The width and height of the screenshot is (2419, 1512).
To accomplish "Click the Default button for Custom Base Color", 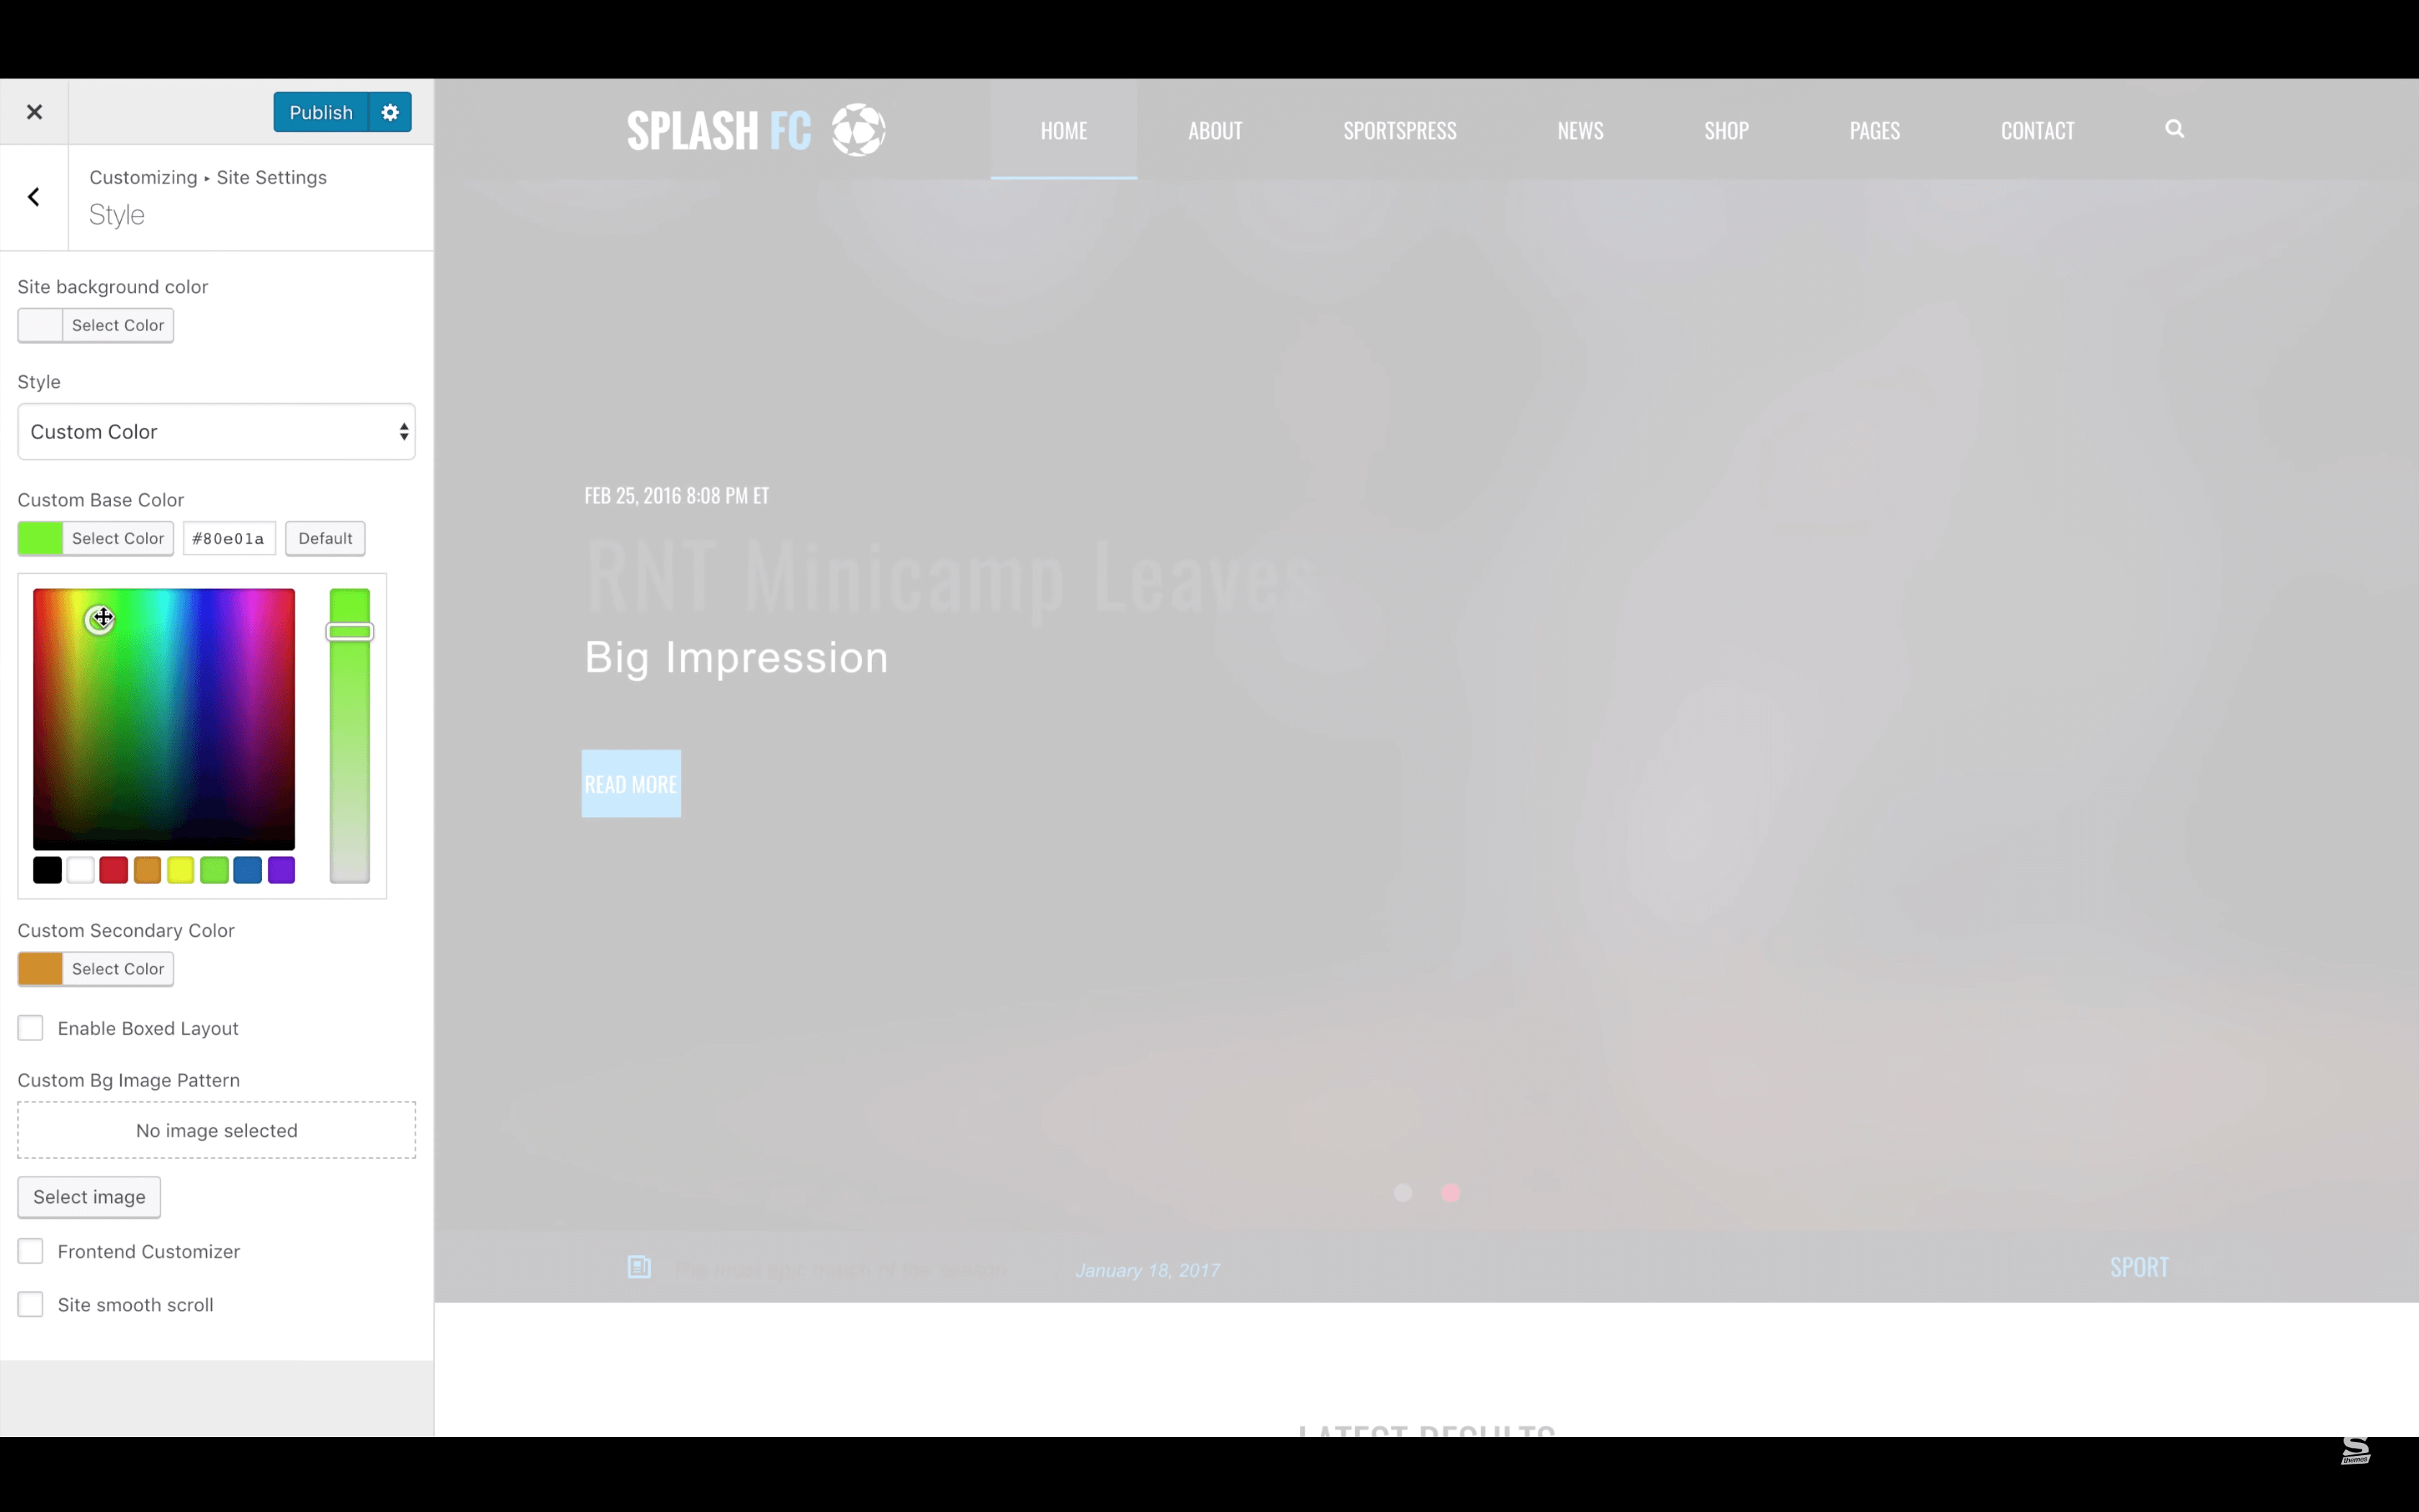I will [325, 536].
